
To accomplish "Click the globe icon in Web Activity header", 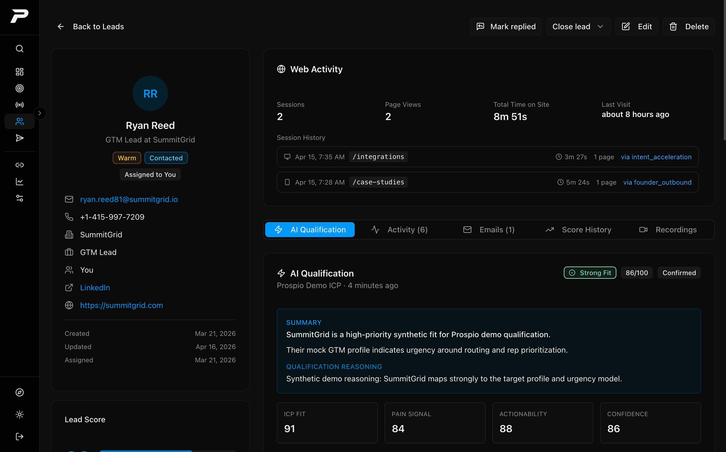I will 281,69.
